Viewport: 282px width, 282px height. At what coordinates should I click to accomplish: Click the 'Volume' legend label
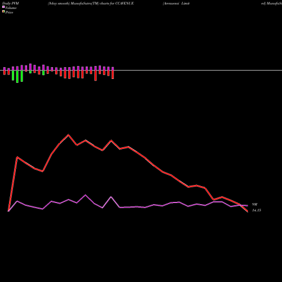click(11, 8)
